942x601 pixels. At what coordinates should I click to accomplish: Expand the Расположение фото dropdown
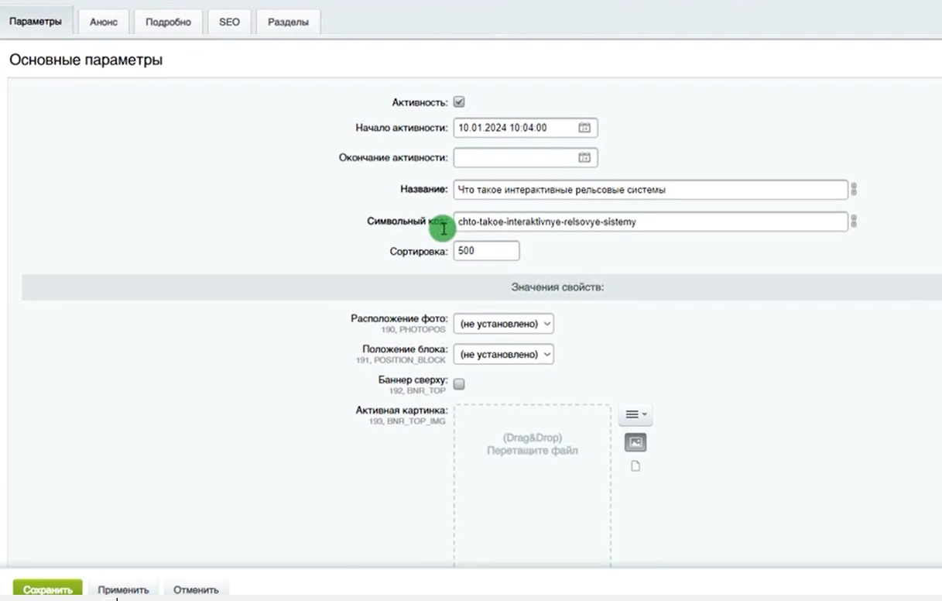[x=504, y=324]
